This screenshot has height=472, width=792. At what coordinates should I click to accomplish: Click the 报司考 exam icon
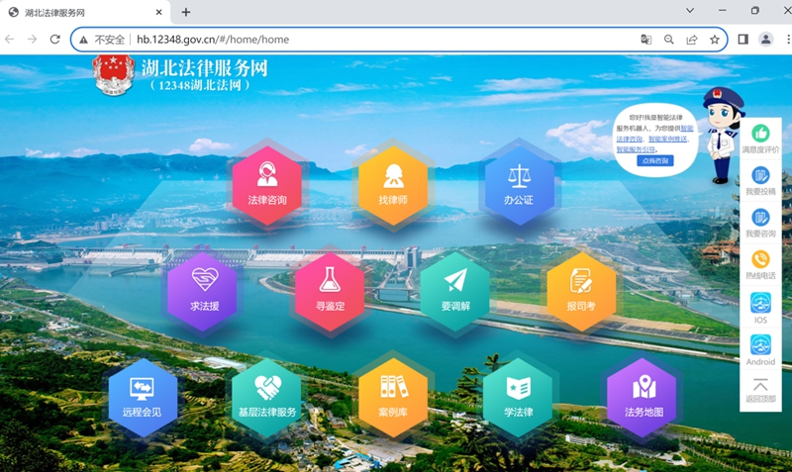(x=580, y=289)
